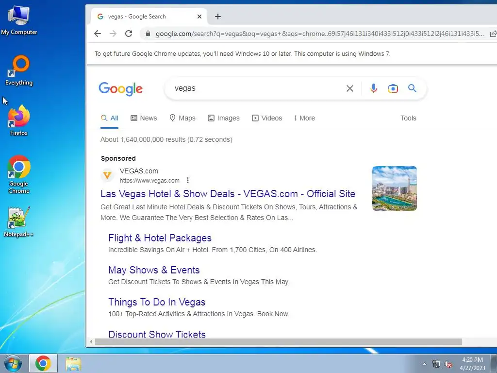Open Google Lens camera search icon

pyautogui.click(x=393, y=88)
